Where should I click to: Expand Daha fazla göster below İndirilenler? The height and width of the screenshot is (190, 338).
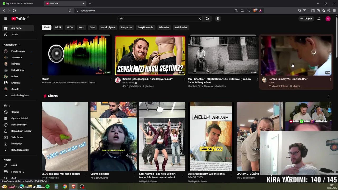tap(18, 150)
